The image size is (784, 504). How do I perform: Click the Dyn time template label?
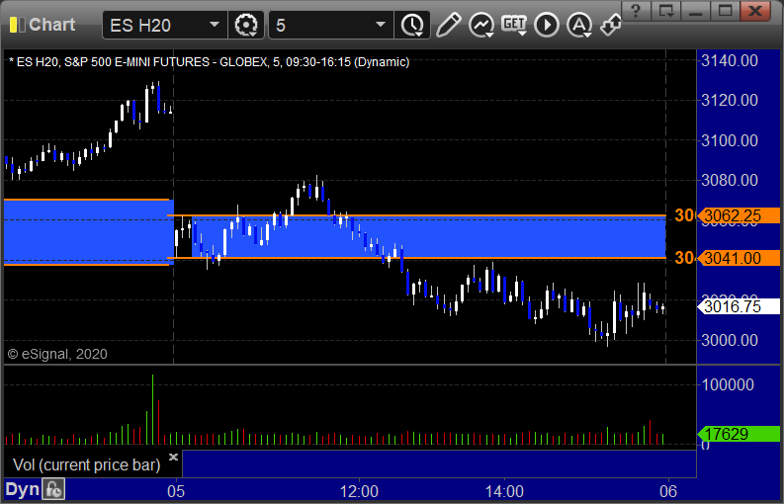[x=23, y=489]
